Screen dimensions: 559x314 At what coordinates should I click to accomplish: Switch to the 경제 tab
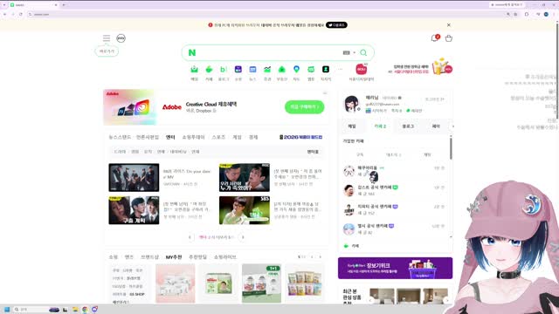click(x=253, y=137)
